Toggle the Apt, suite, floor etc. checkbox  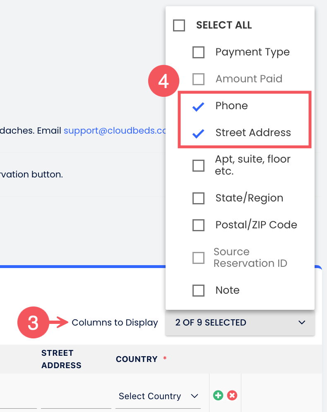199,166
